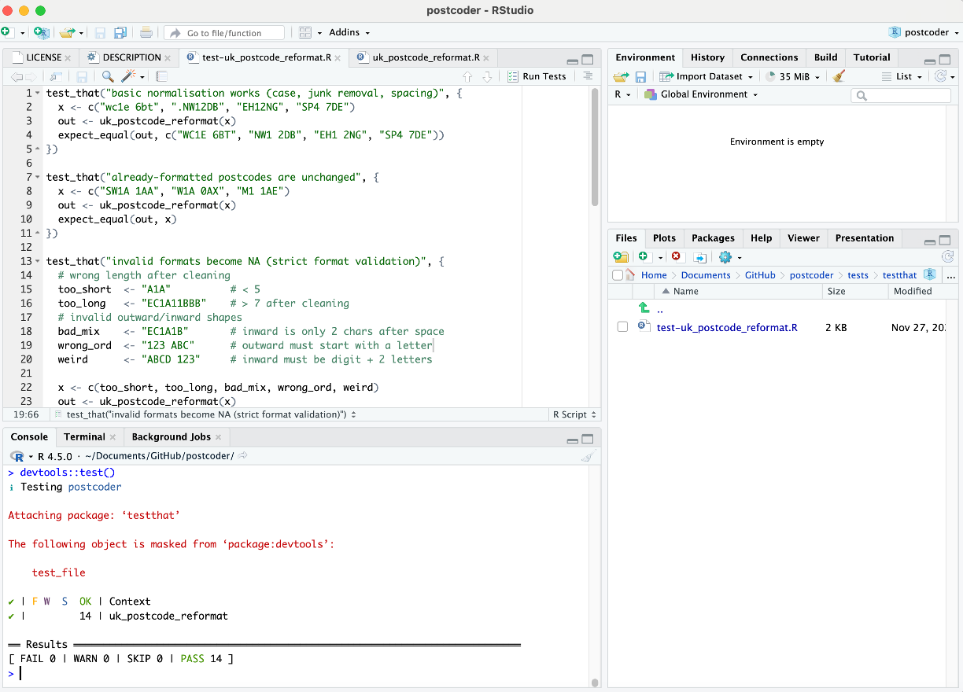
Task: Click the ellipsis go-to-directory button in Files
Action: pyautogui.click(x=950, y=275)
